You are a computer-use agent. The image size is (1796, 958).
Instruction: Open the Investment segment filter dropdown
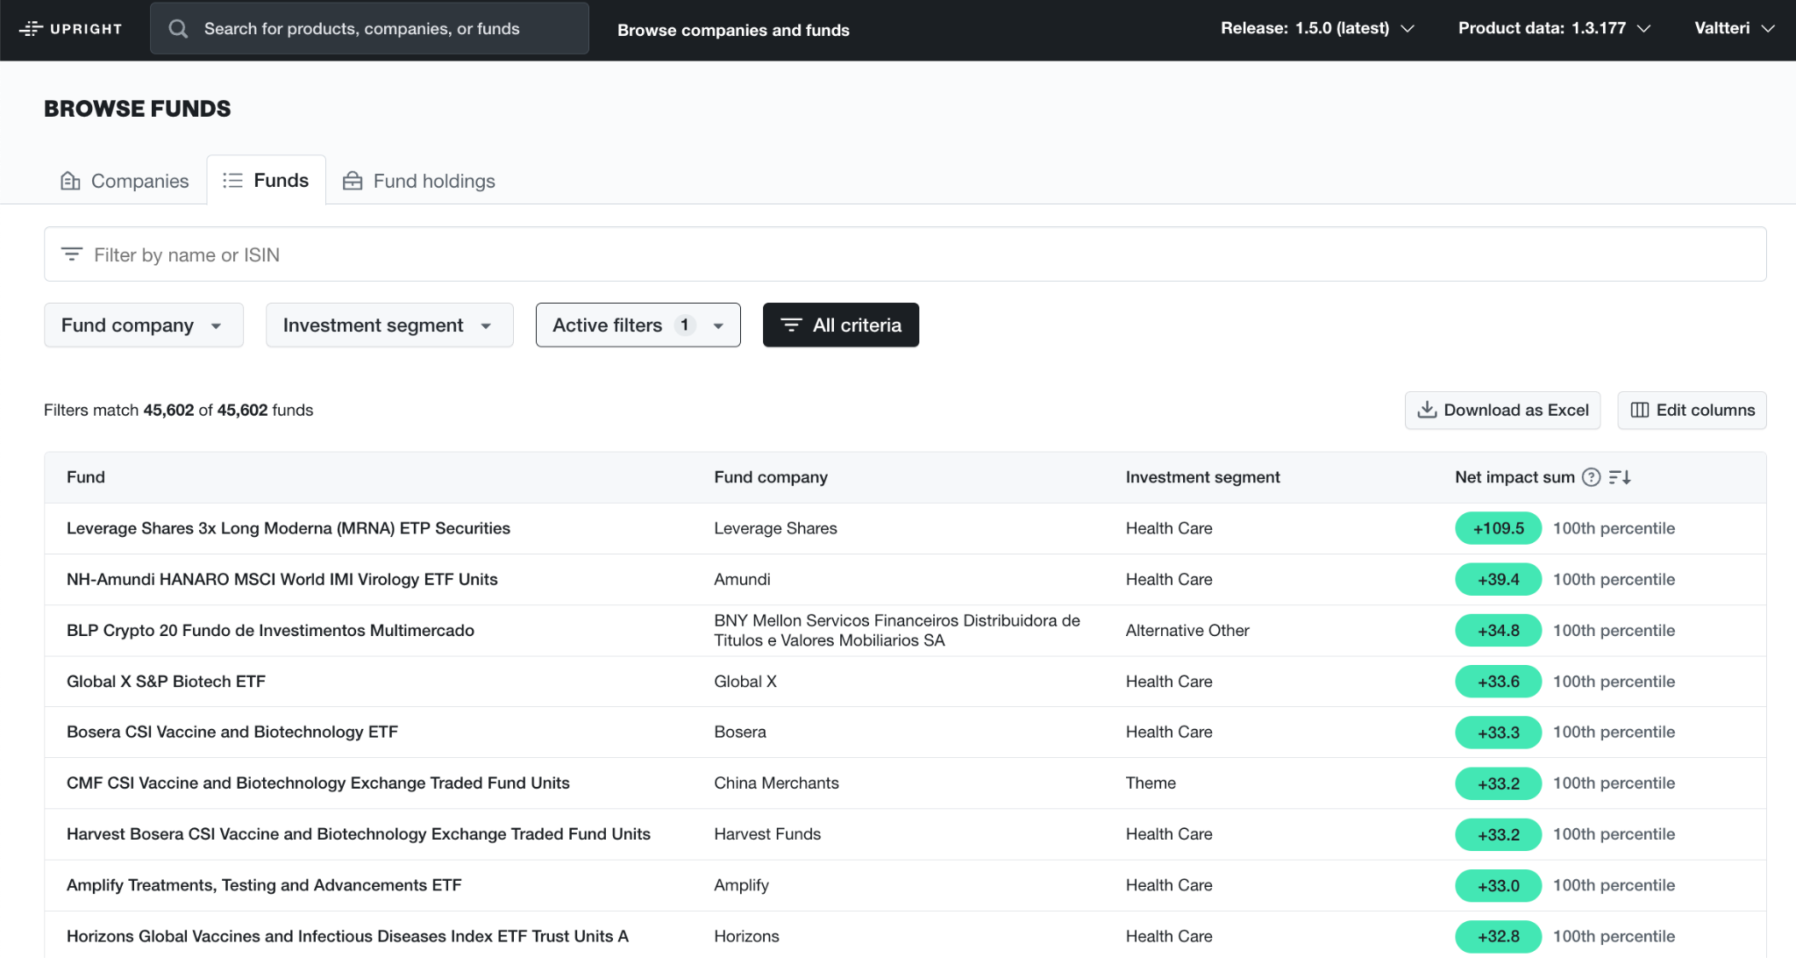pos(388,325)
